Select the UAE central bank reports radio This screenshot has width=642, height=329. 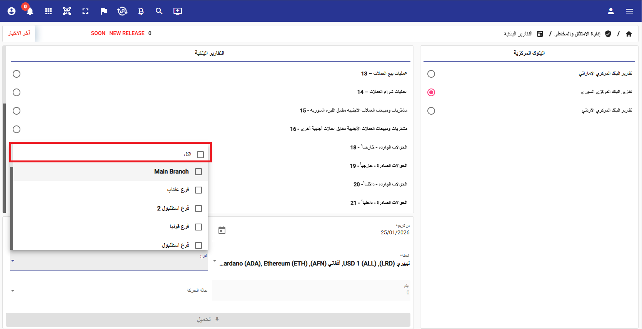coord(431,74)
